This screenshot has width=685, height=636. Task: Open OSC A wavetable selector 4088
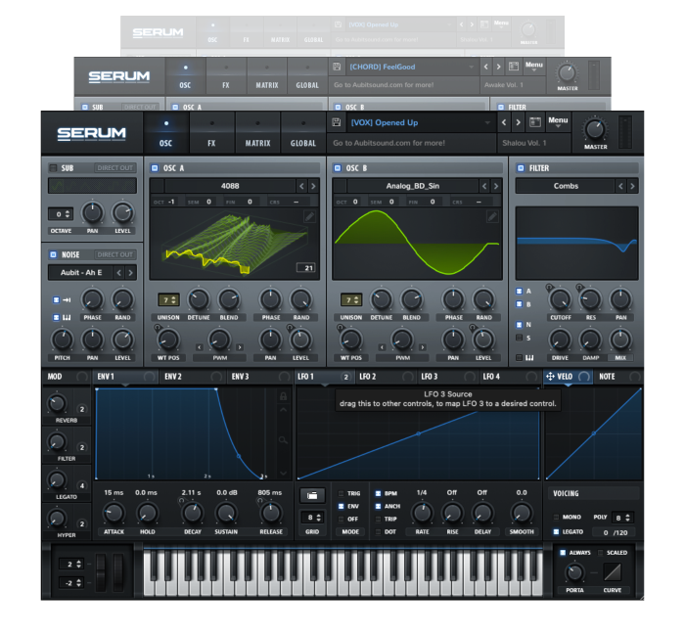point(230,186)
